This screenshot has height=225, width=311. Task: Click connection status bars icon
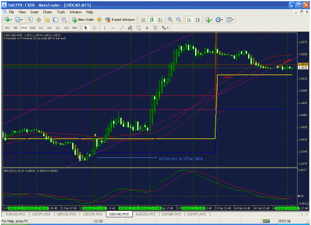point(266,221)
